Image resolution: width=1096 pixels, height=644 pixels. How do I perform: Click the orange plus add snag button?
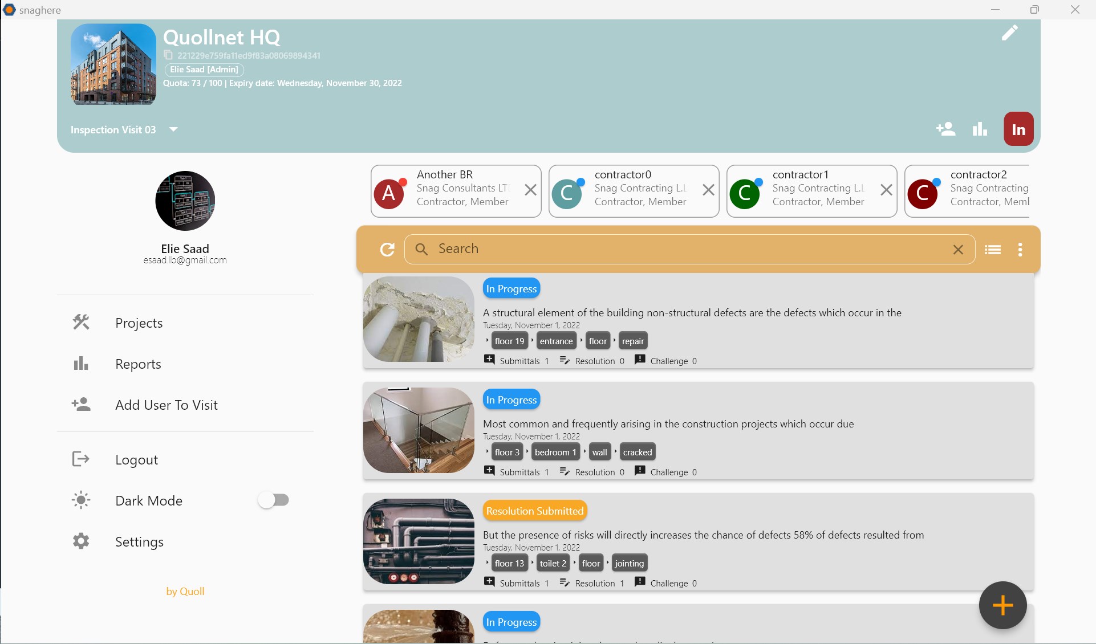(x=1002, y=605)
